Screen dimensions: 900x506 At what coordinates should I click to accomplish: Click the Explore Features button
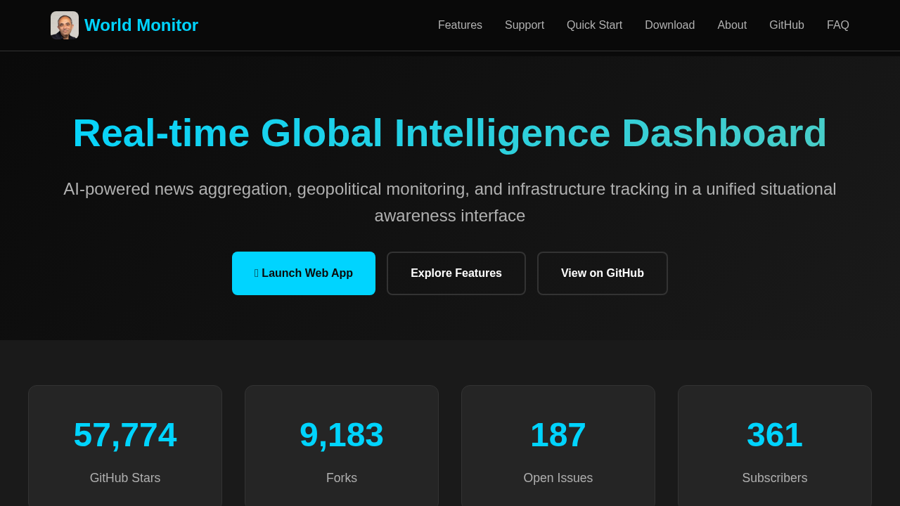click(x=456, y=273)
